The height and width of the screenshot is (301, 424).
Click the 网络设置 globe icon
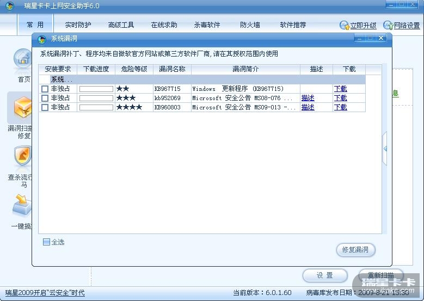388,26
